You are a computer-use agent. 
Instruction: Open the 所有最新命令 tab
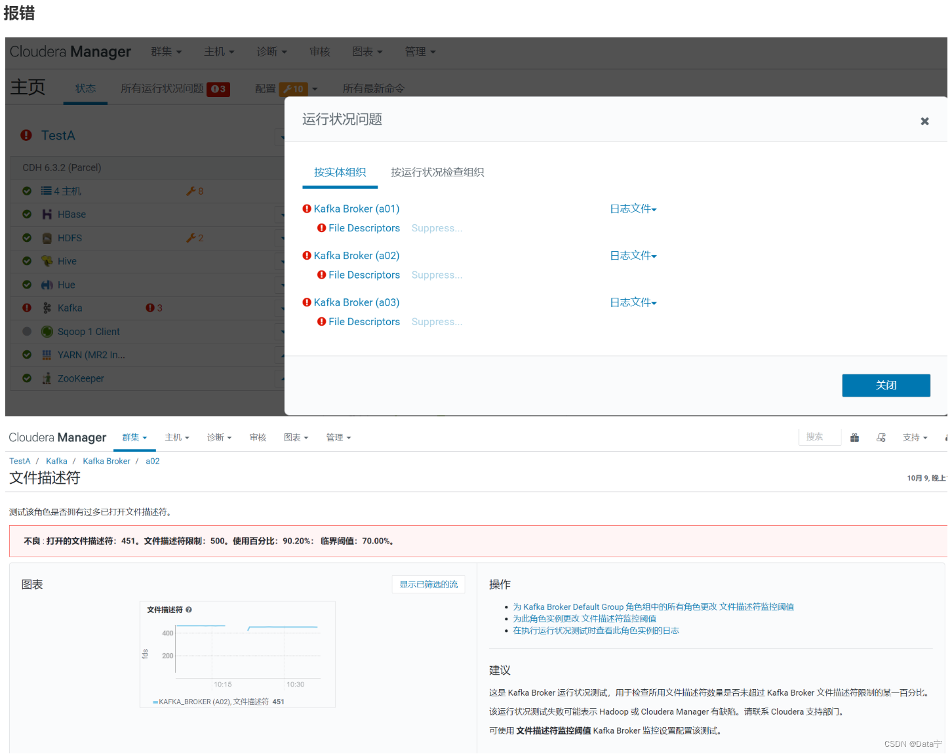click(374, 89)
